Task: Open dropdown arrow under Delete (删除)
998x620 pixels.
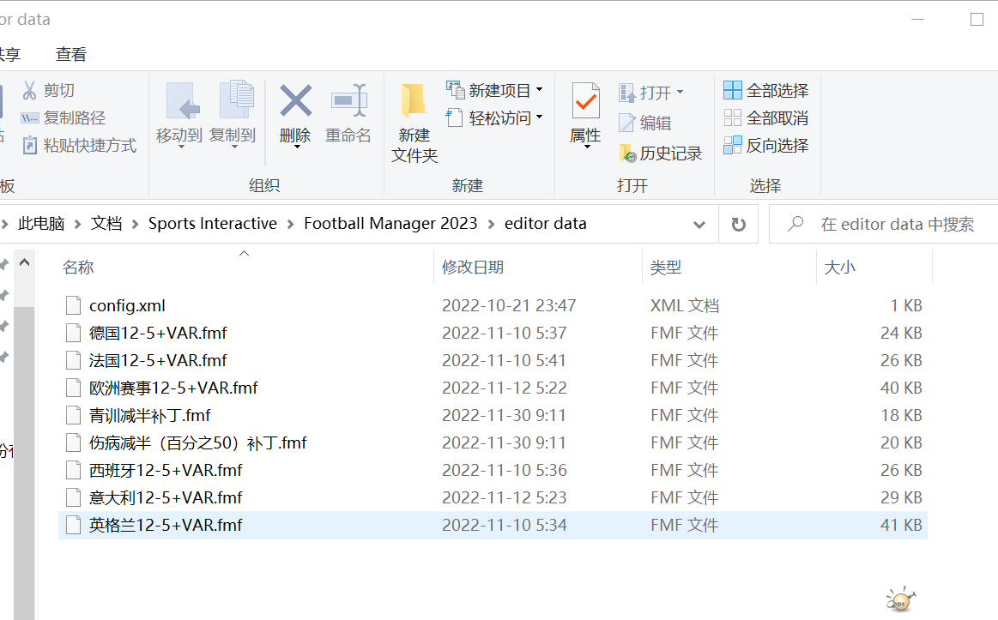Action: (x=296, y=147)
